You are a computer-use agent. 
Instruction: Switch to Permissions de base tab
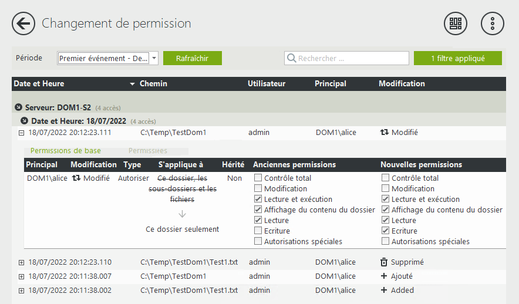[x=65, y=151]
